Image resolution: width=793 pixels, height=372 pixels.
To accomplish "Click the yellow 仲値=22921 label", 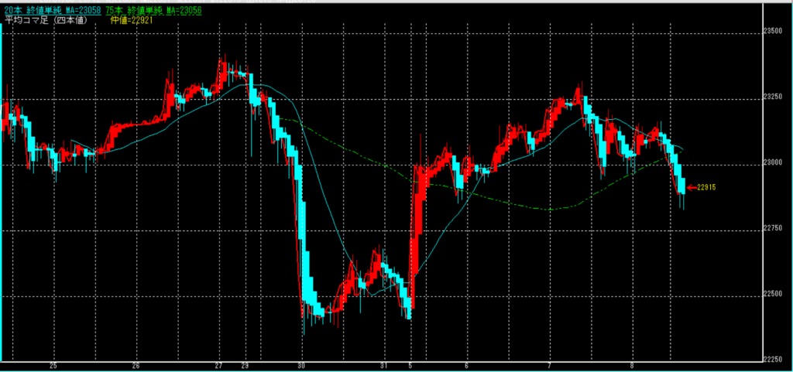I will pyautogui.click(x=139, y=21).
